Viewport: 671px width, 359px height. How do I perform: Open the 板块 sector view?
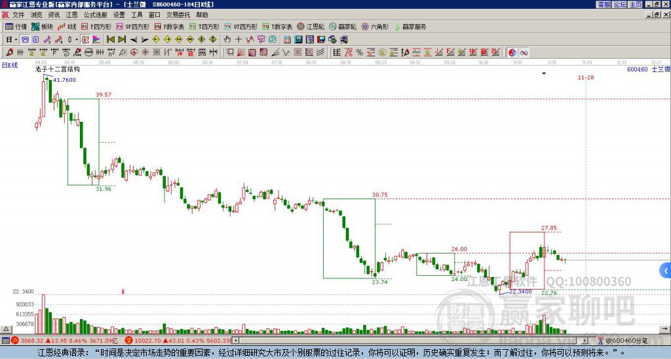tap(42, 26)
